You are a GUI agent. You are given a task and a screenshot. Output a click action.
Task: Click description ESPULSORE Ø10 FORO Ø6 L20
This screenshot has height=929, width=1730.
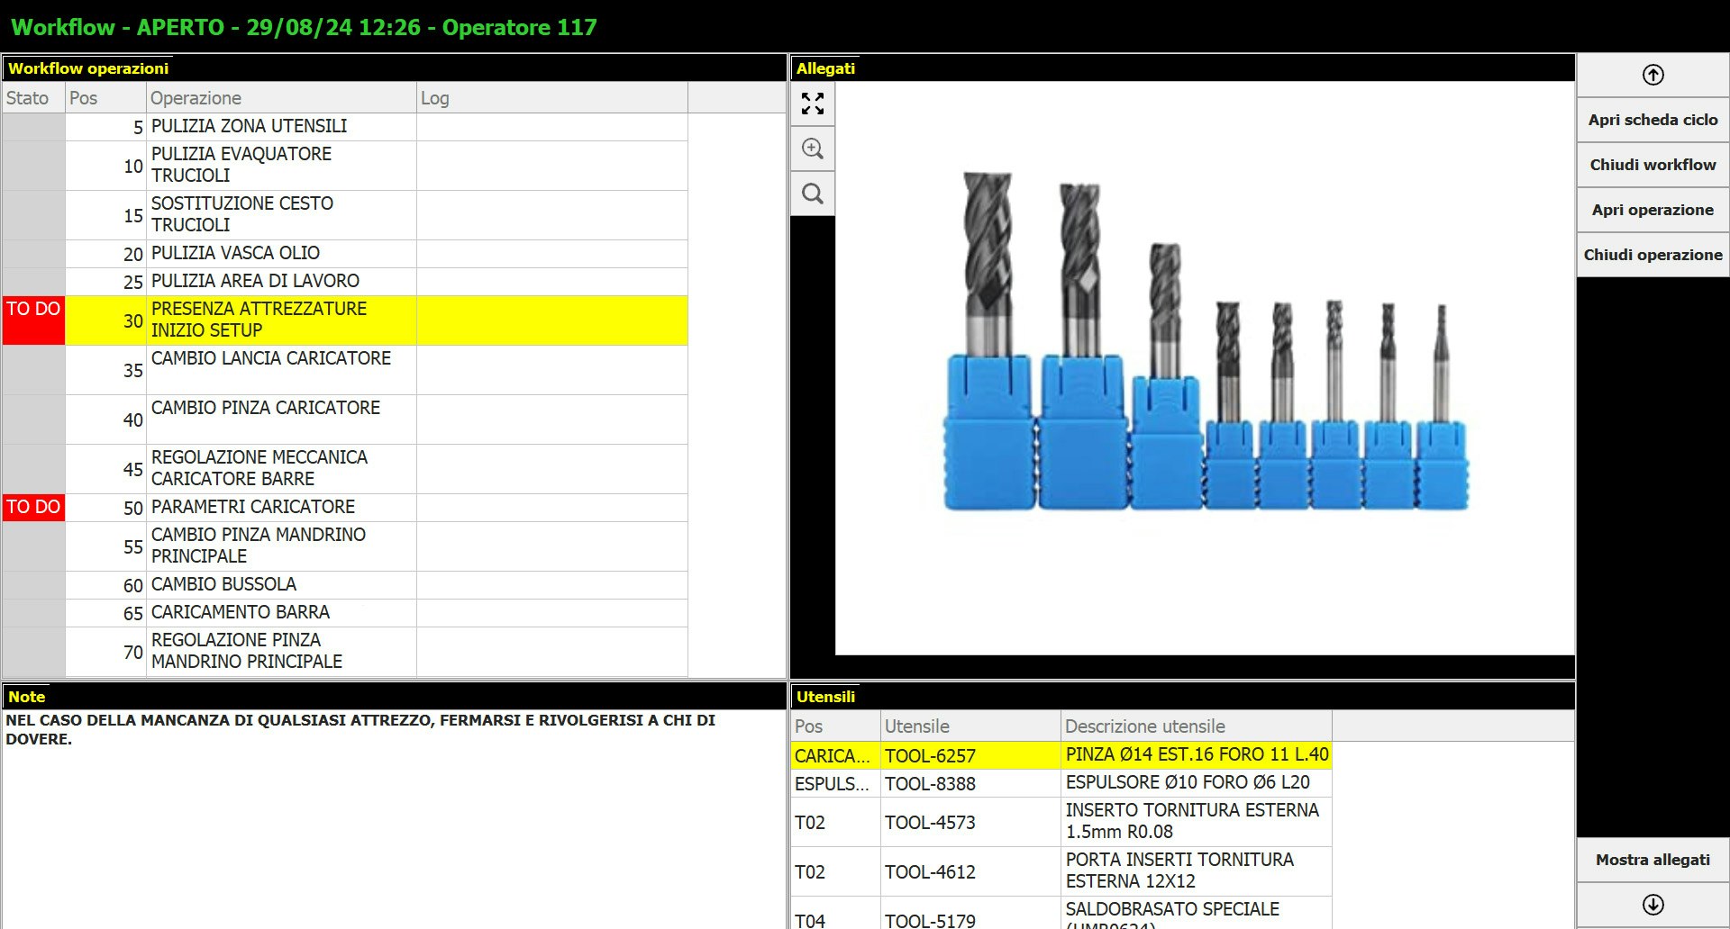(x=1197, y=783)
